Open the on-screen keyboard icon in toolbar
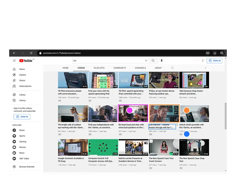 pos(208,53)
